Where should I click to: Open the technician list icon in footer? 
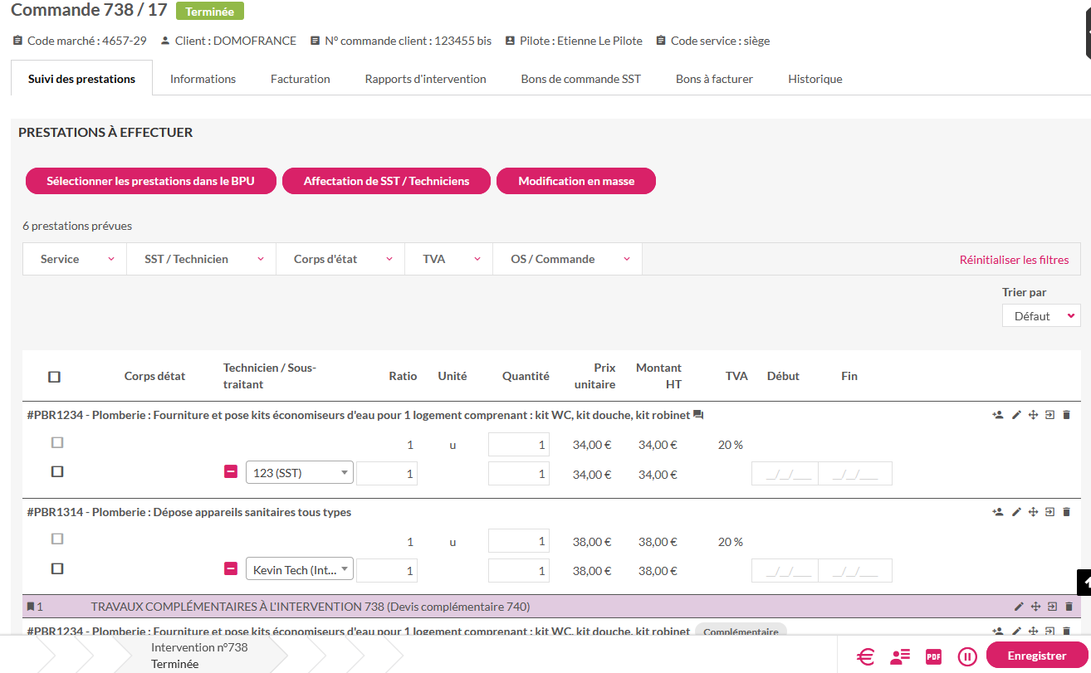coord(900,656)
